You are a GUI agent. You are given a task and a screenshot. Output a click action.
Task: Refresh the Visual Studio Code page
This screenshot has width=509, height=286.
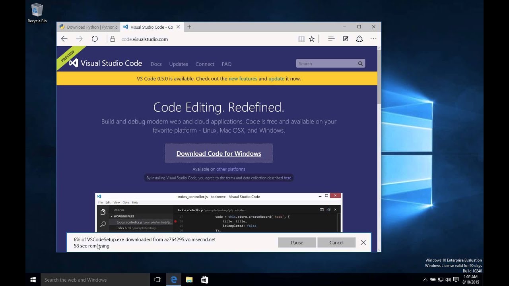pyautogui.click(x=95, y=39)
